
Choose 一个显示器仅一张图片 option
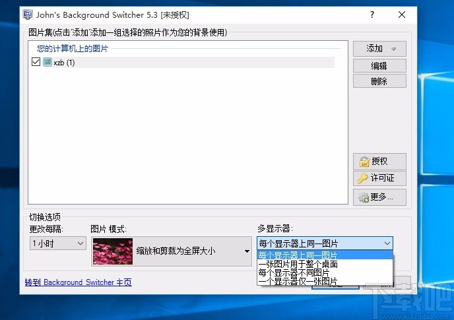pyautogui.click(x=325, y=281)
